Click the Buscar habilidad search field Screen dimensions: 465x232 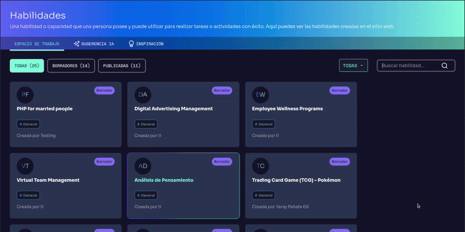tap(409, 66)
